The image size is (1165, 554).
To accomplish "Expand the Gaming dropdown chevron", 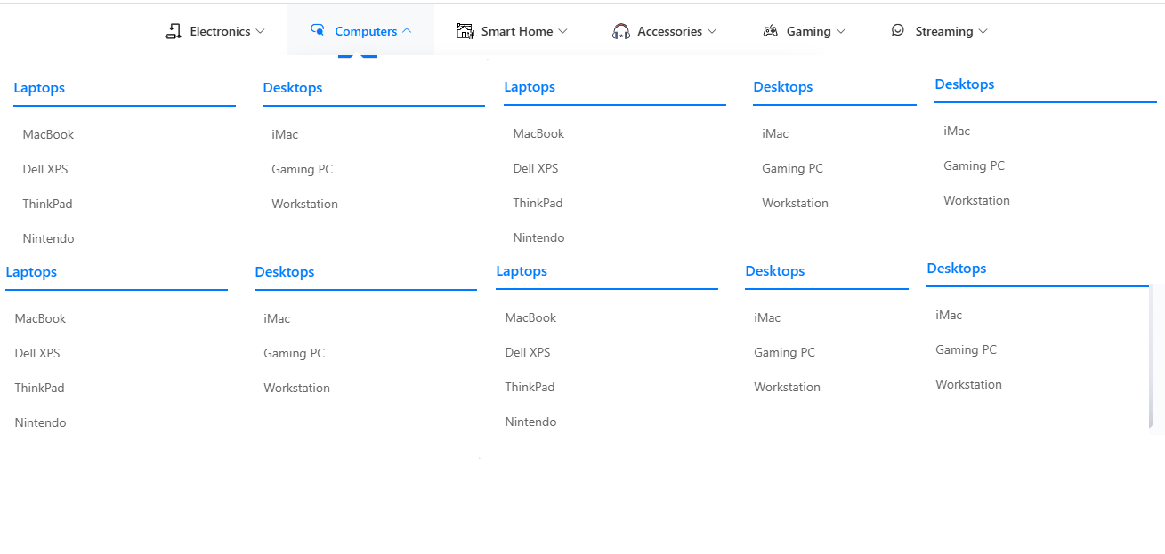I will [x=840, y=31].
